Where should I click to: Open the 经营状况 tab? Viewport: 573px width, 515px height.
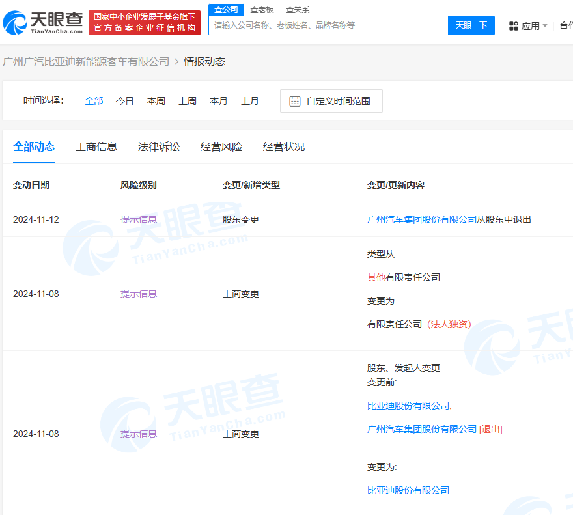pos(284,146)
